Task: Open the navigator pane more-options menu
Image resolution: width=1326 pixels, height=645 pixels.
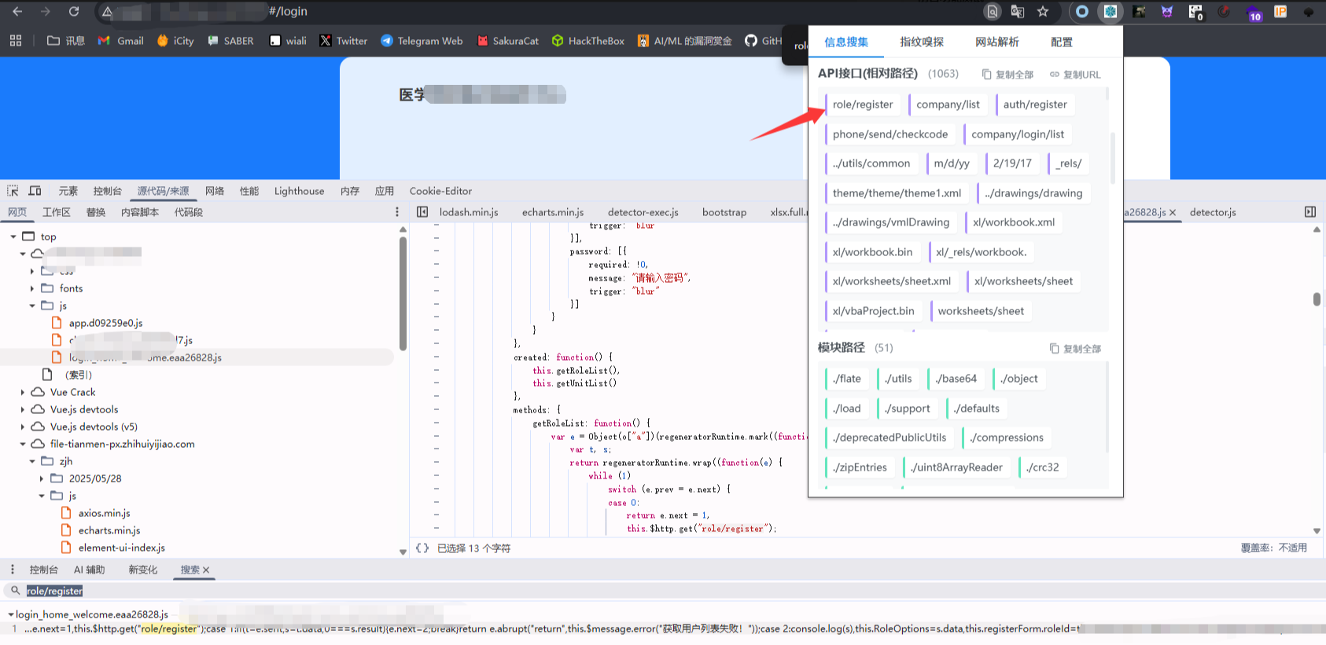Action: [x=397, y=212]
